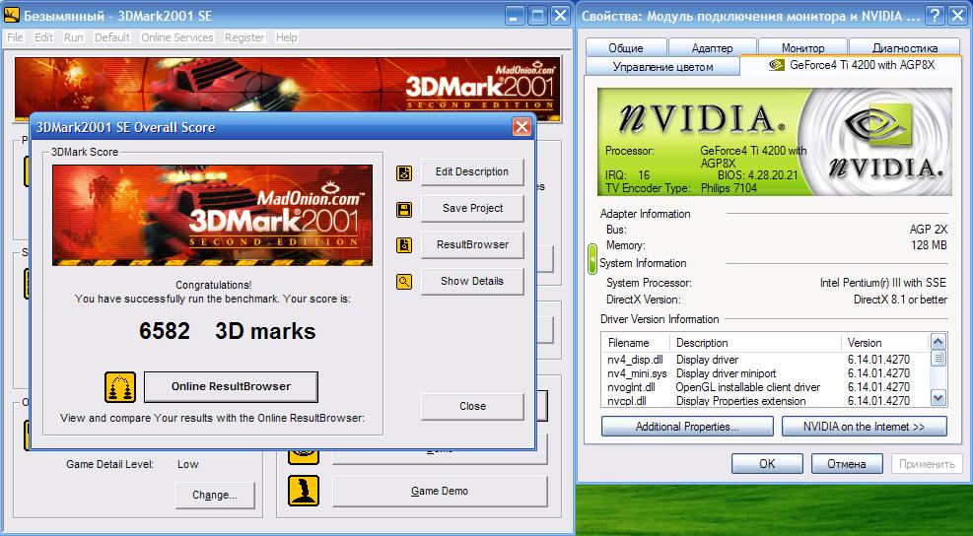Click the Save Project floppy disk icon
This screenshot has width=973, height=536.
point(404,209)
